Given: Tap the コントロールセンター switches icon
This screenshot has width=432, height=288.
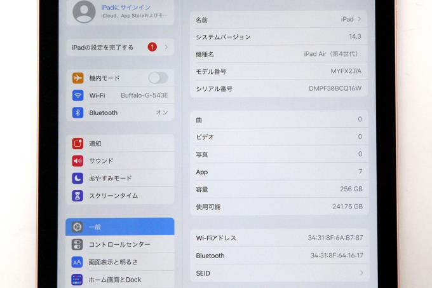Looking at the screenshot, I should pos(77,245).
